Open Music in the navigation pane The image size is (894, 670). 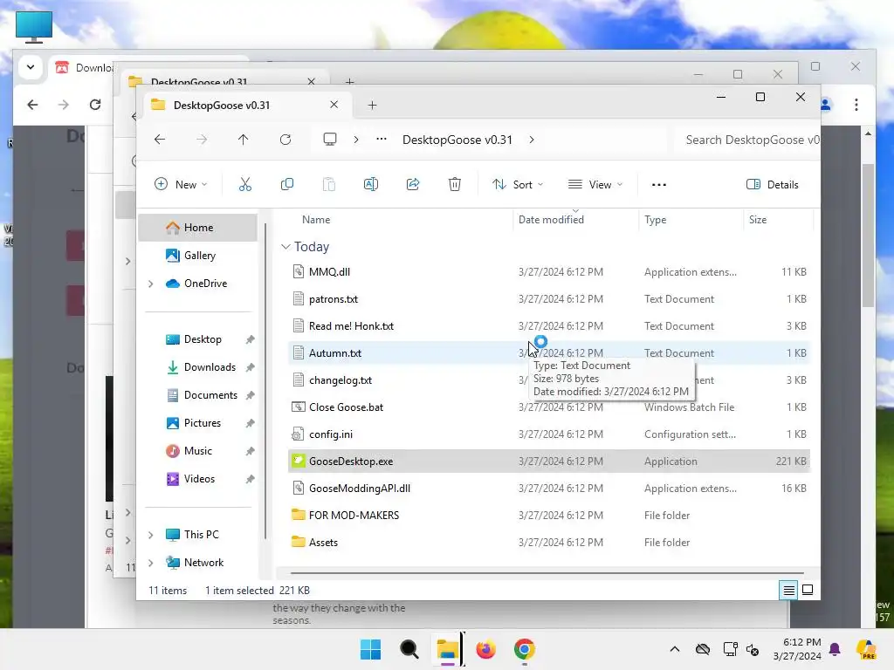(x=198, y=451)
